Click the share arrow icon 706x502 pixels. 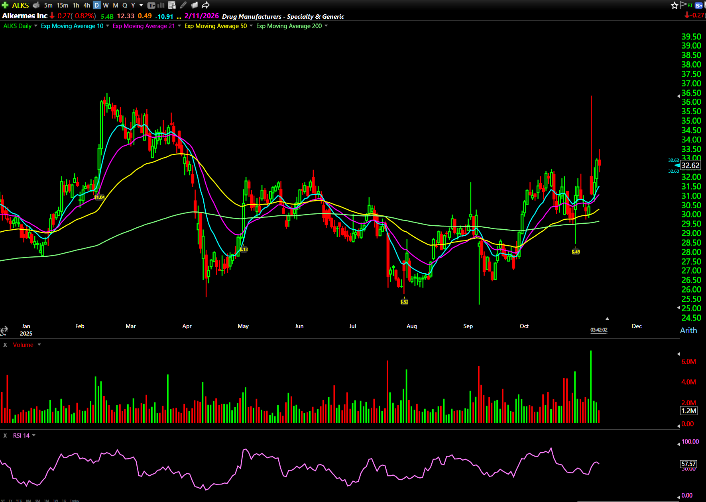click(x=205, y=5)
